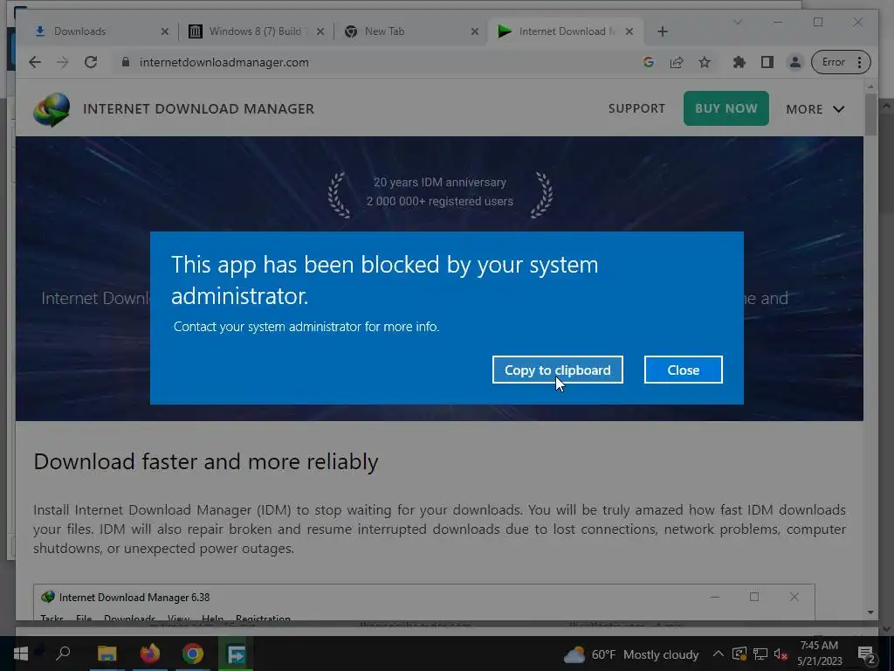Bookmark this page with star icon
The image size is (894, 671).
(x=705, y=62)
